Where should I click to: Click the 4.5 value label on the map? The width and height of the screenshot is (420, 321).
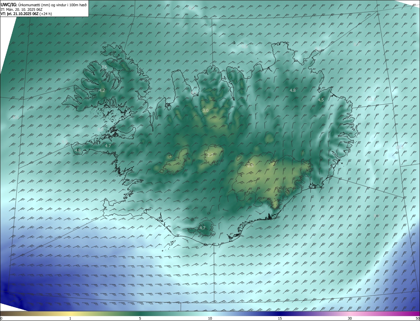[321, 100]
